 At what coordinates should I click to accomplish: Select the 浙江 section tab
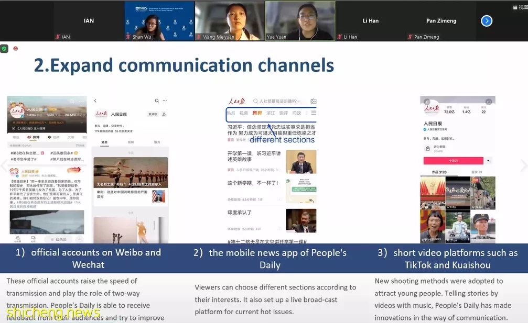click(x=271, y=113)
